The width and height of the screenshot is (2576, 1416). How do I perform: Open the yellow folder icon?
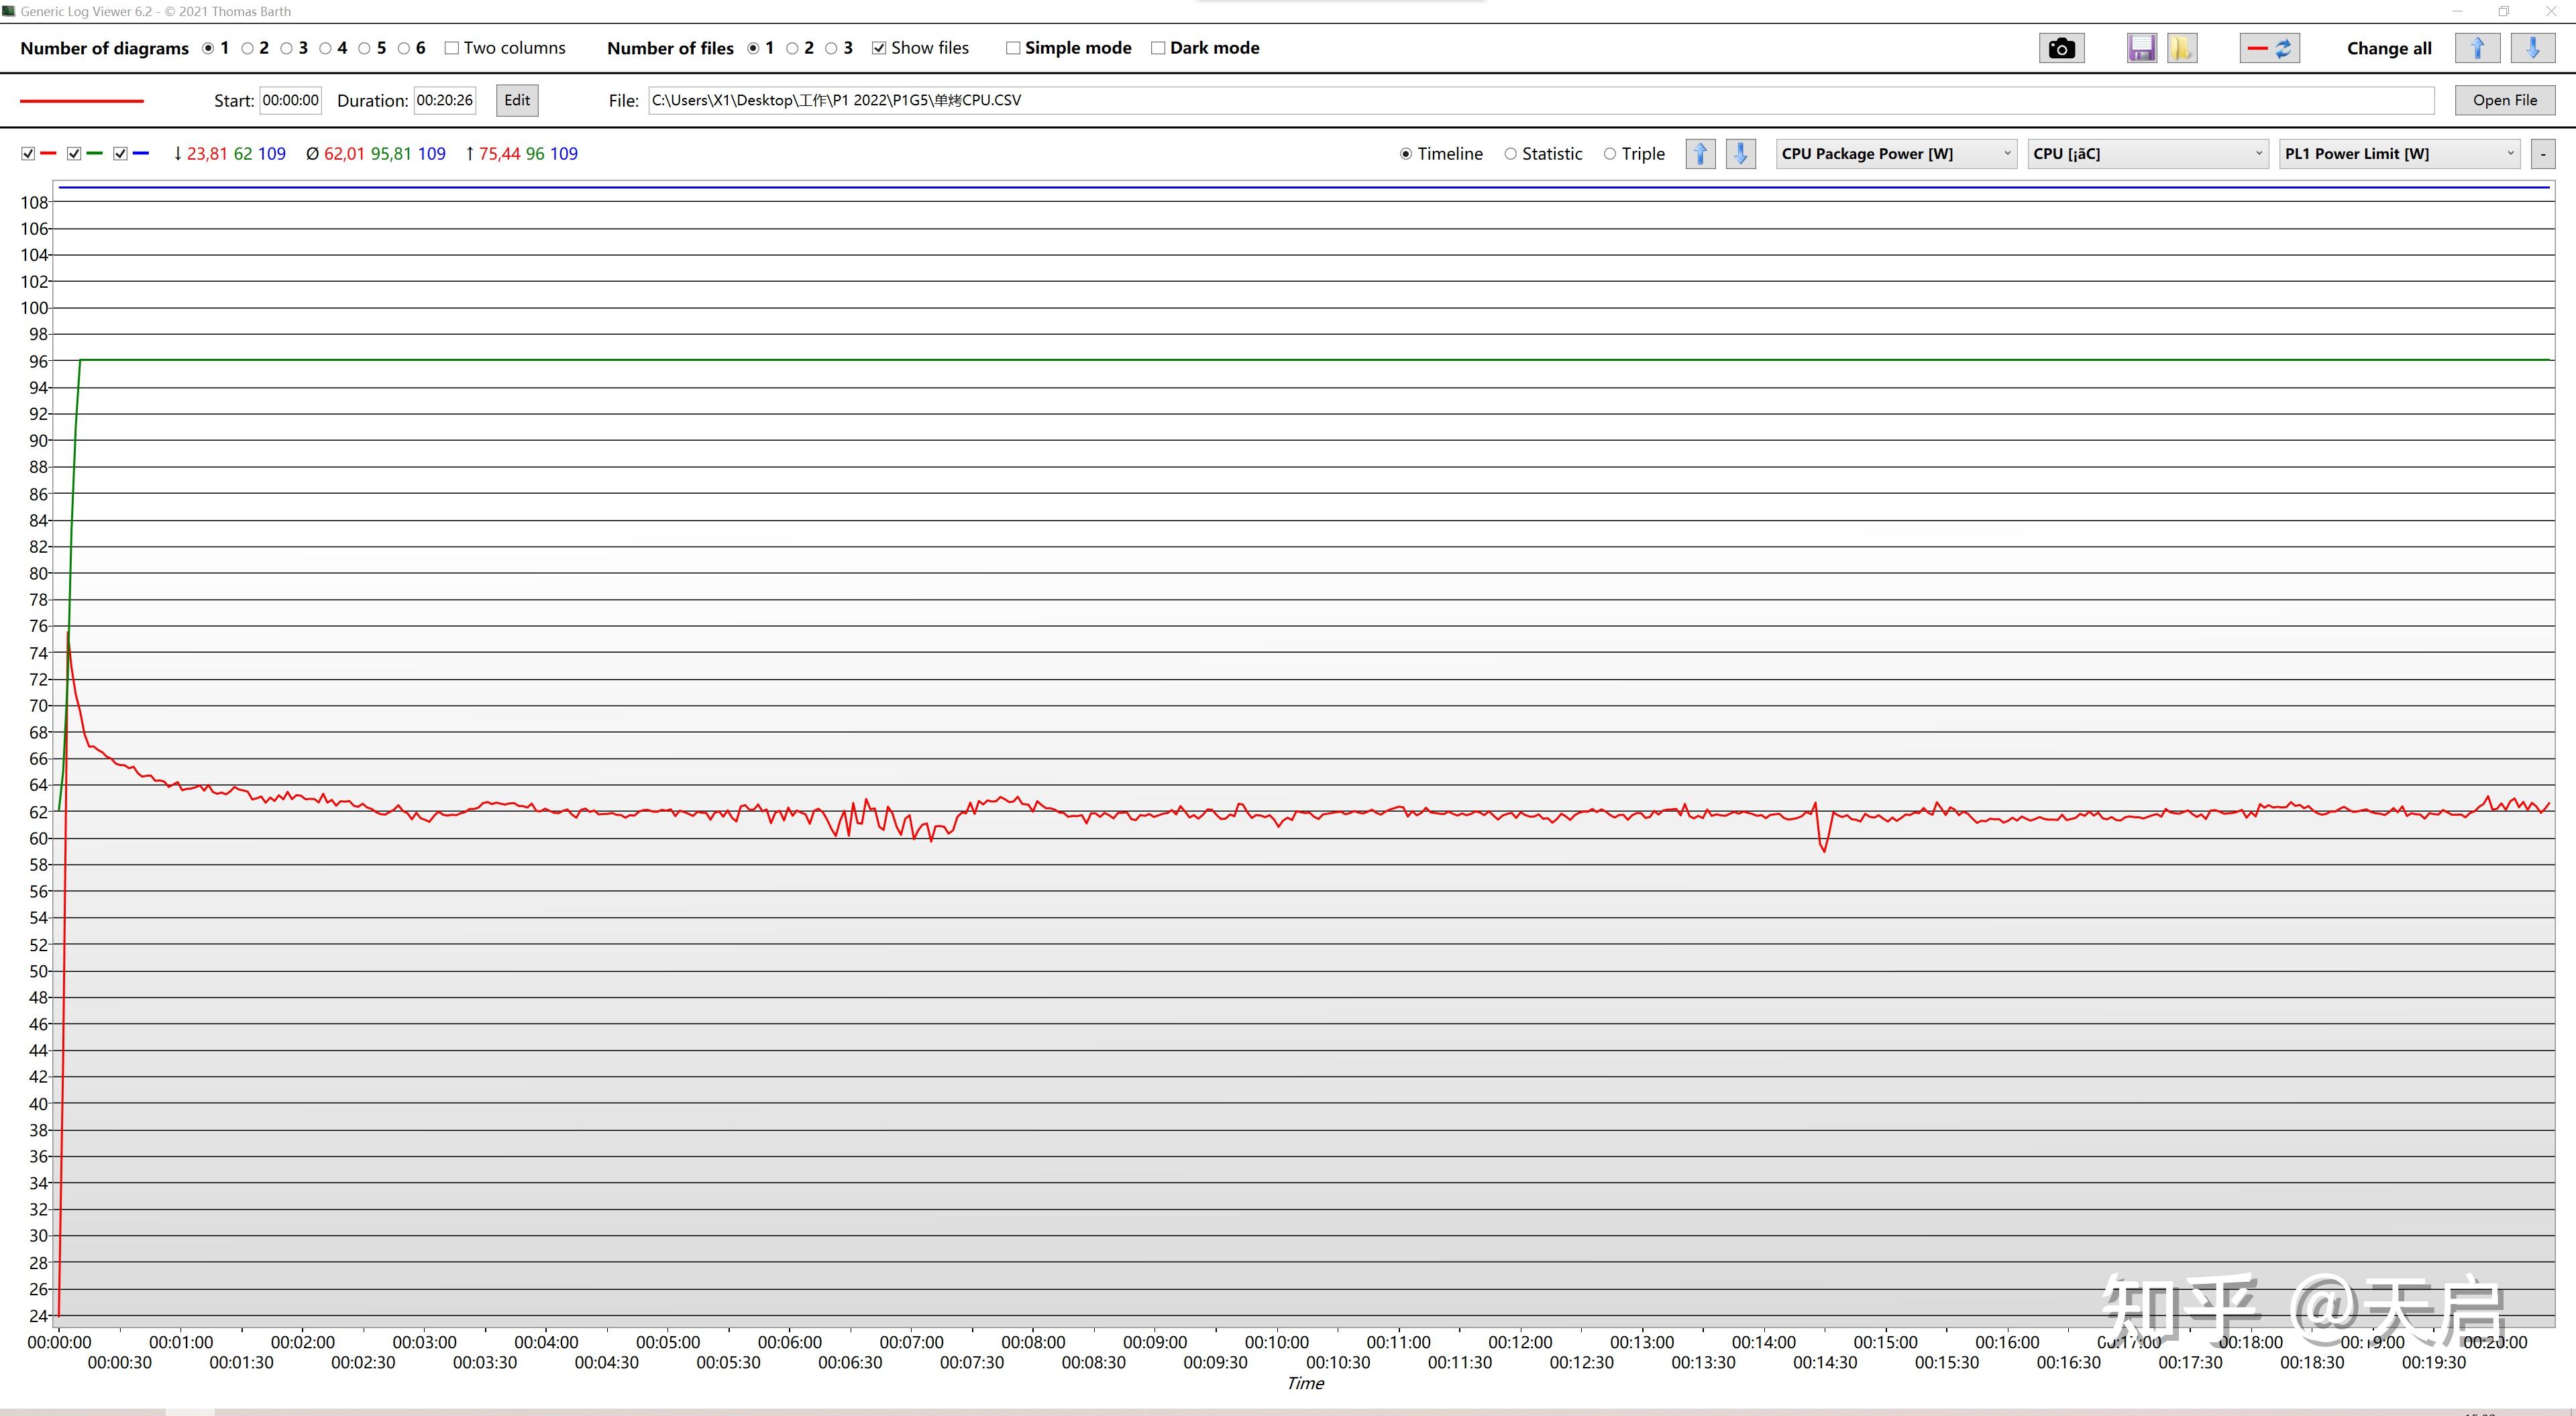point(2182,48)
